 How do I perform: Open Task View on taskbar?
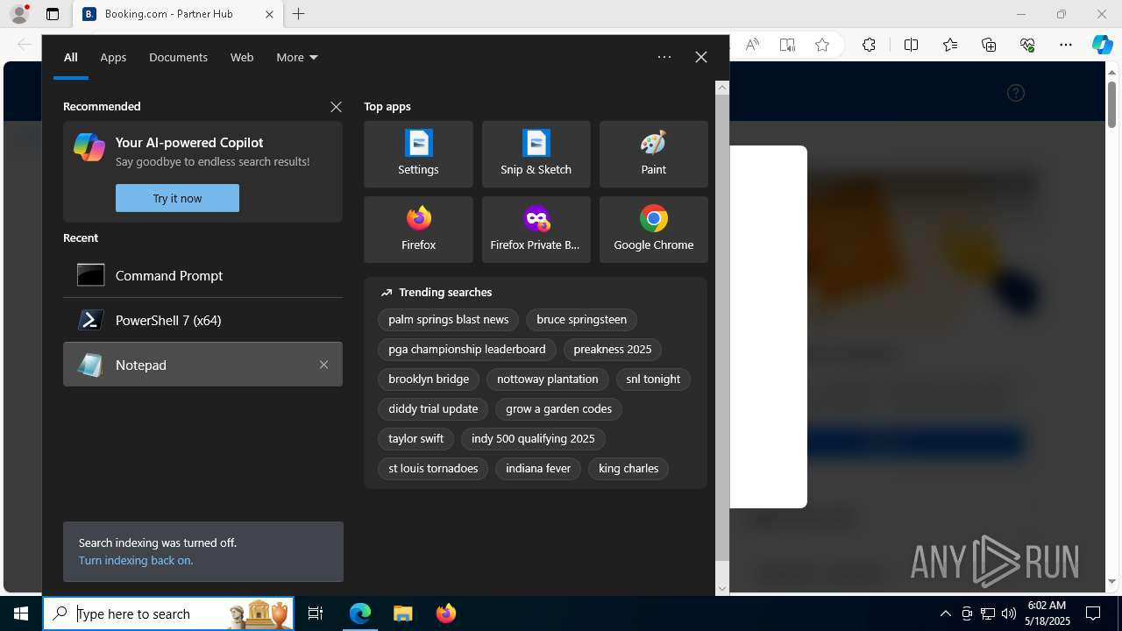pyautogui.click(x=316, y=613)
